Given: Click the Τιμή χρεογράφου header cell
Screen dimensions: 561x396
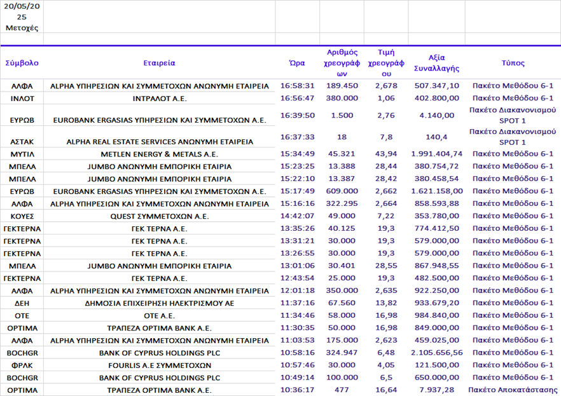Looking at the screenshot, I should (x=386, y=63).
